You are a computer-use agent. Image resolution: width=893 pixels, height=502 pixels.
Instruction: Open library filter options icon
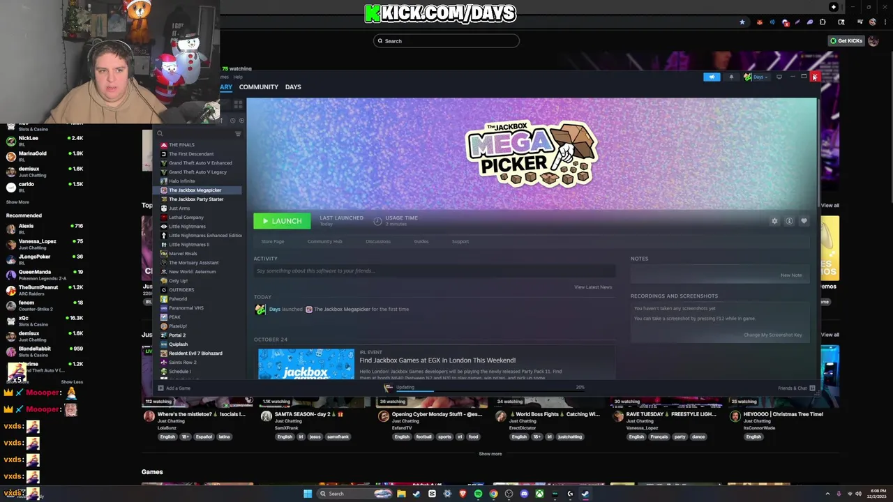tap(238, 134)
